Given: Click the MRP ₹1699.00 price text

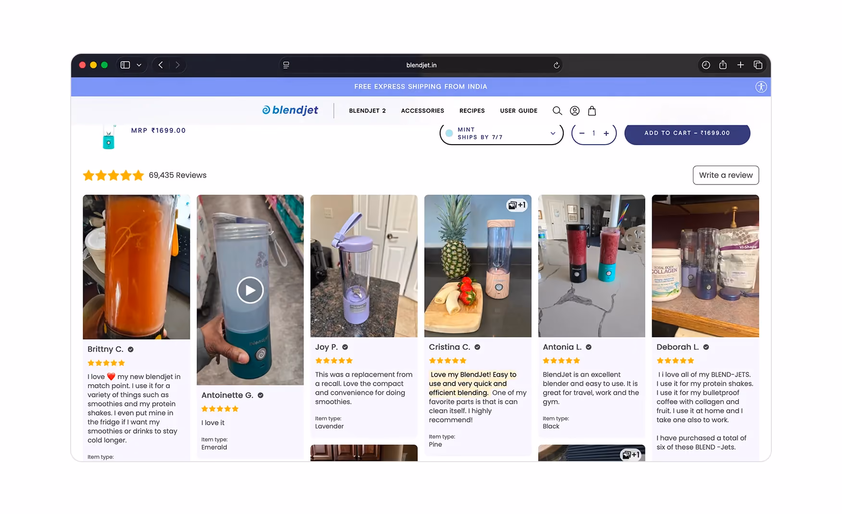Looking at the screenshot, I should 159,131.
